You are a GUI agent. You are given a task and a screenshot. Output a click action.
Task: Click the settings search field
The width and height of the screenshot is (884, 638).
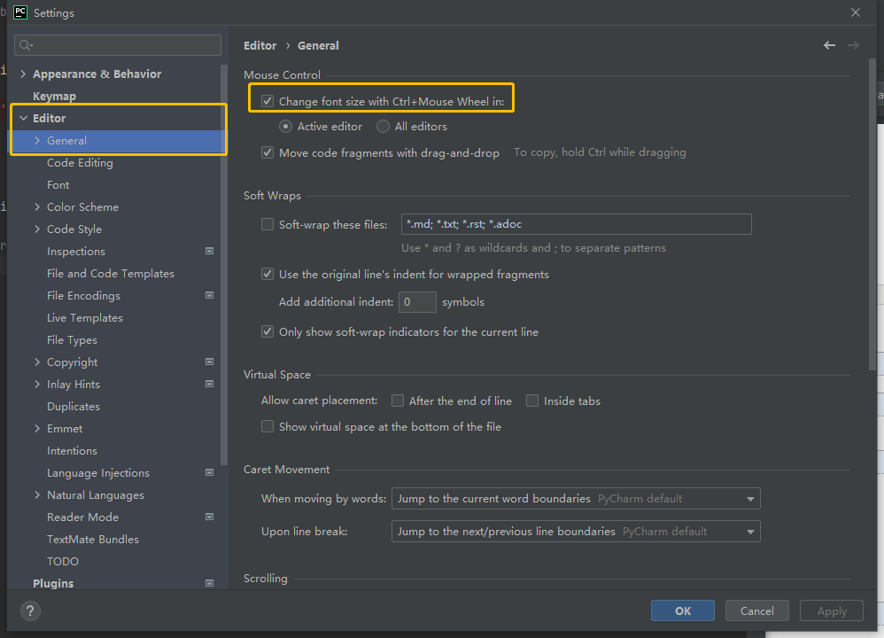(118, 45)
